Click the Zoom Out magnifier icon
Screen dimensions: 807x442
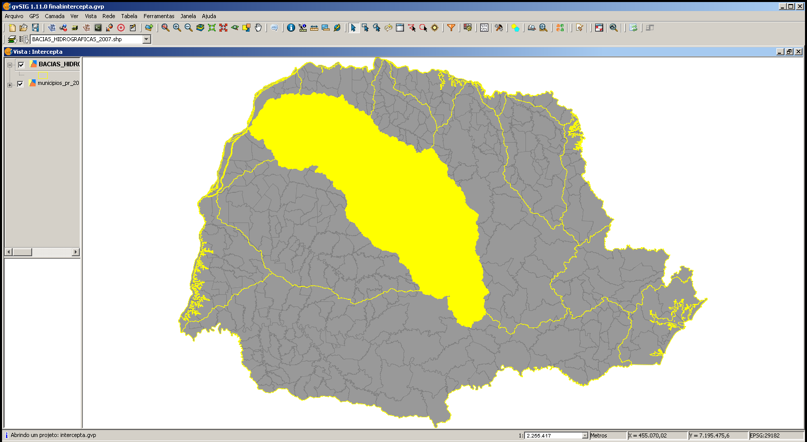(x=188, y=28)
